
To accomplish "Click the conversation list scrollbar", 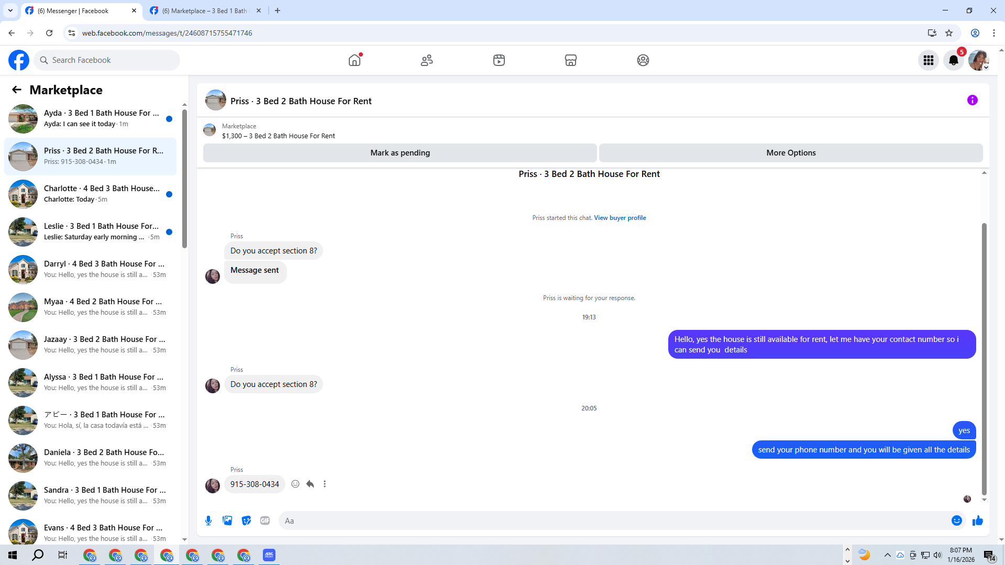I will point(184,179).
